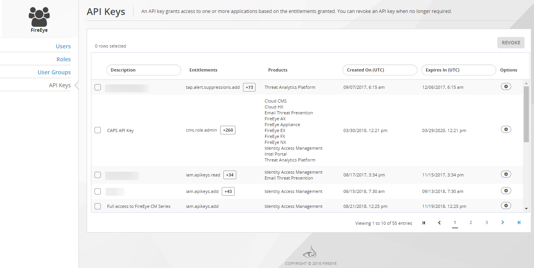
Task: Click 08/17/2017, 3:34 pm created date
Action: click(364, 175)
